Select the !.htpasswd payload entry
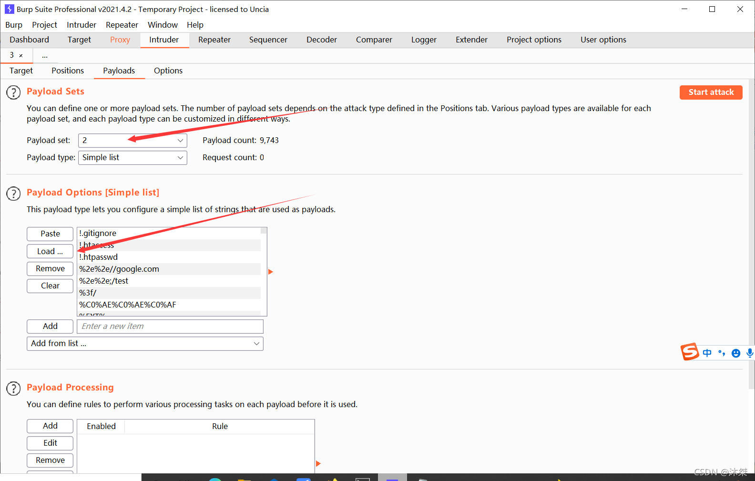Image resolution: width=755 pixels, height=481 pixels. pyautogui.click(x=169, y=257)
